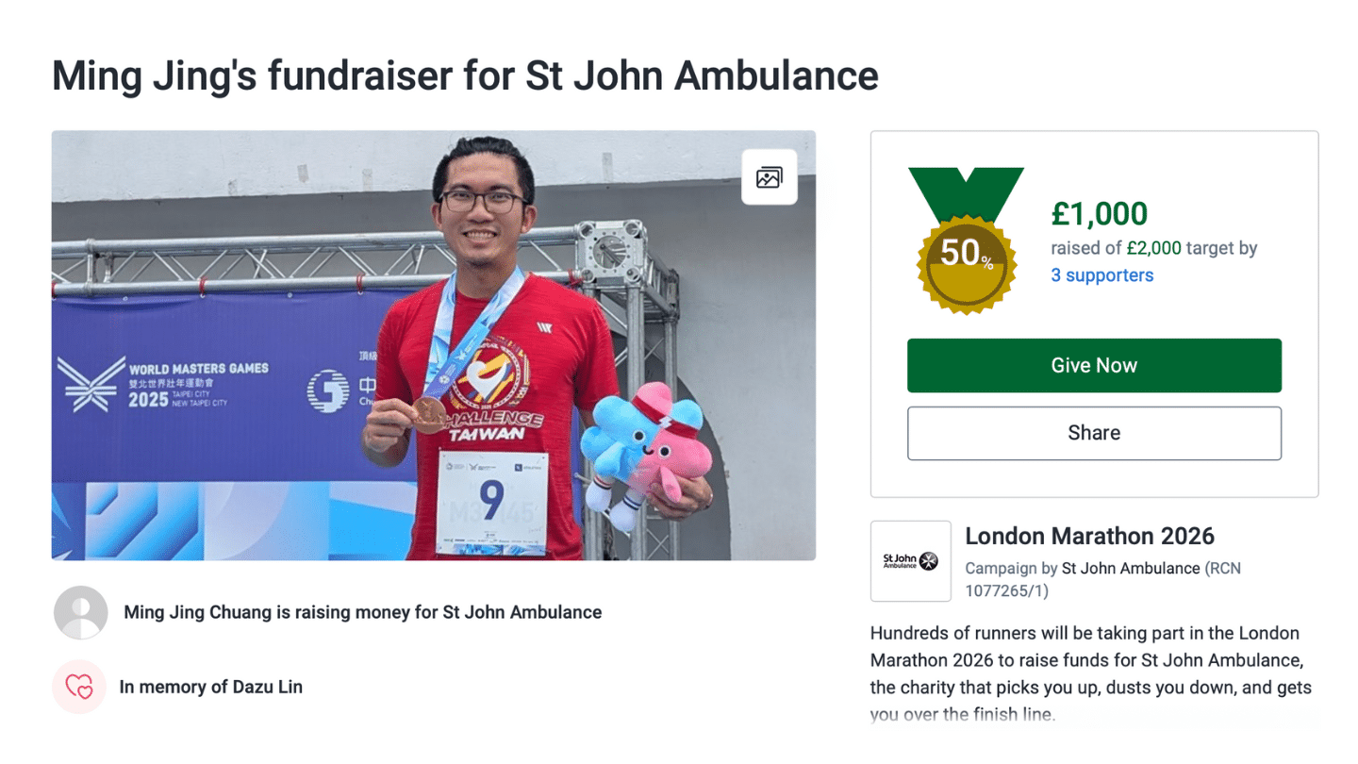Viewport: 1358px width, 764px height.
Task: Click the green medal ribbon above badge
Action: 966,193
